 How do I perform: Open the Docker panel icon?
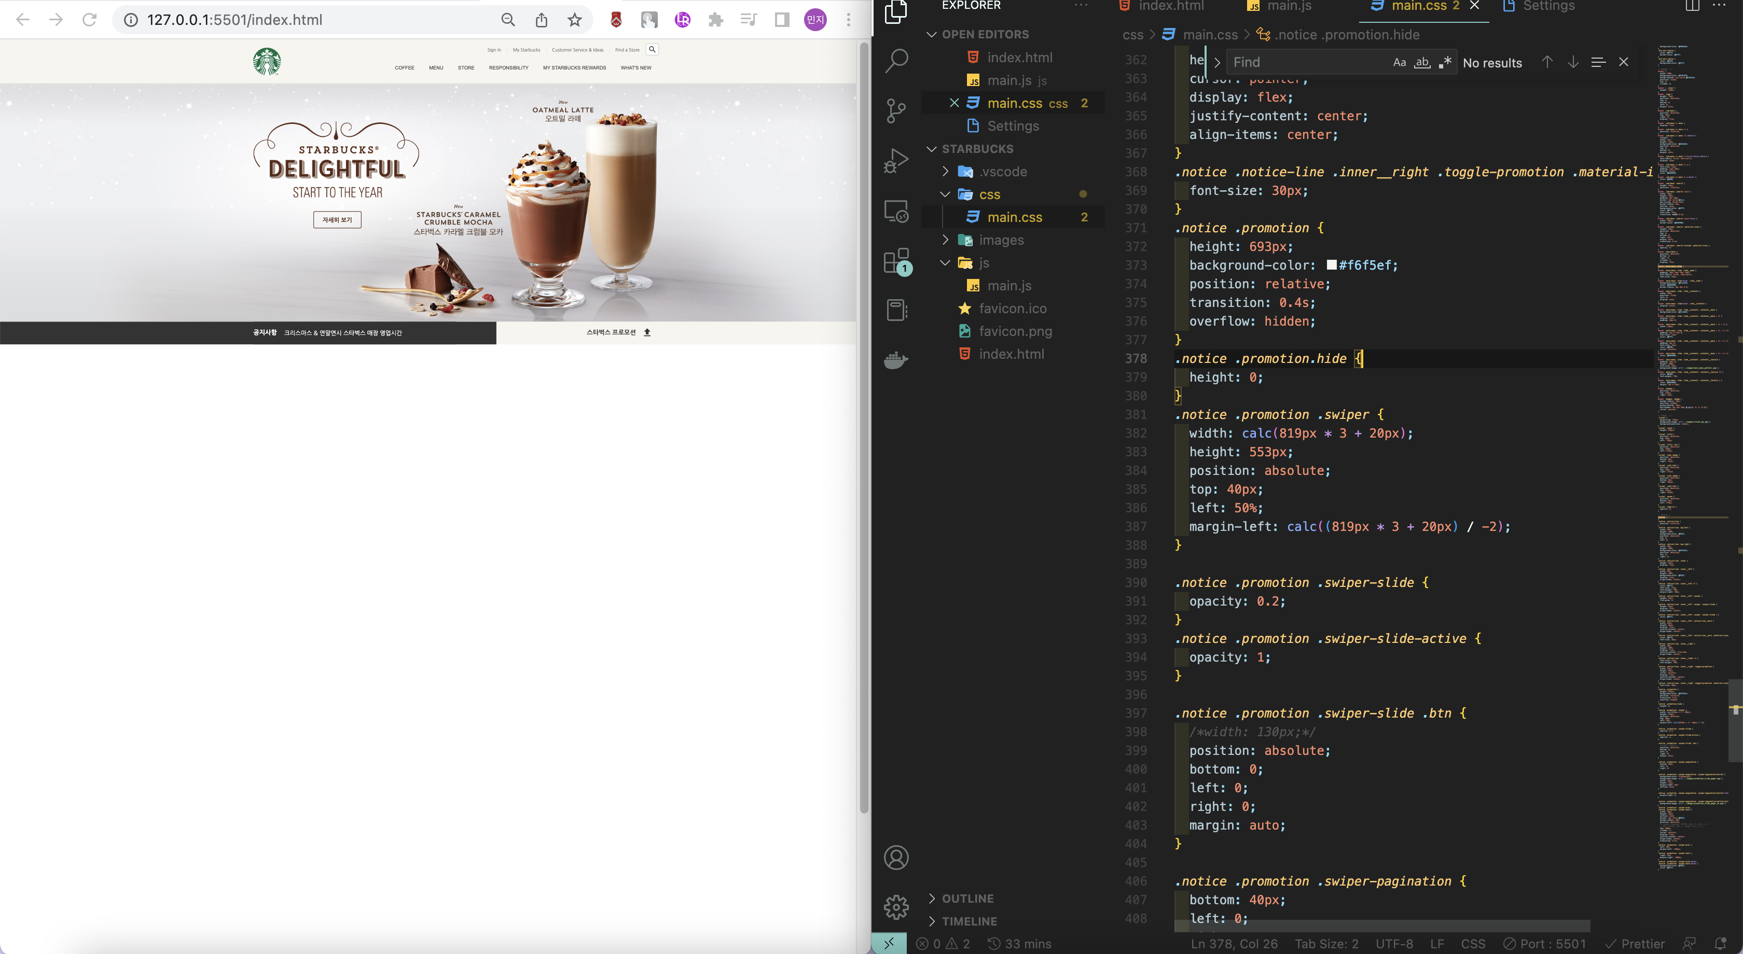(x=896, y=360)
